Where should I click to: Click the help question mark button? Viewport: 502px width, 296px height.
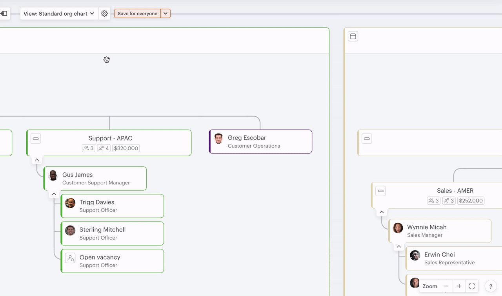click(491, 286)
